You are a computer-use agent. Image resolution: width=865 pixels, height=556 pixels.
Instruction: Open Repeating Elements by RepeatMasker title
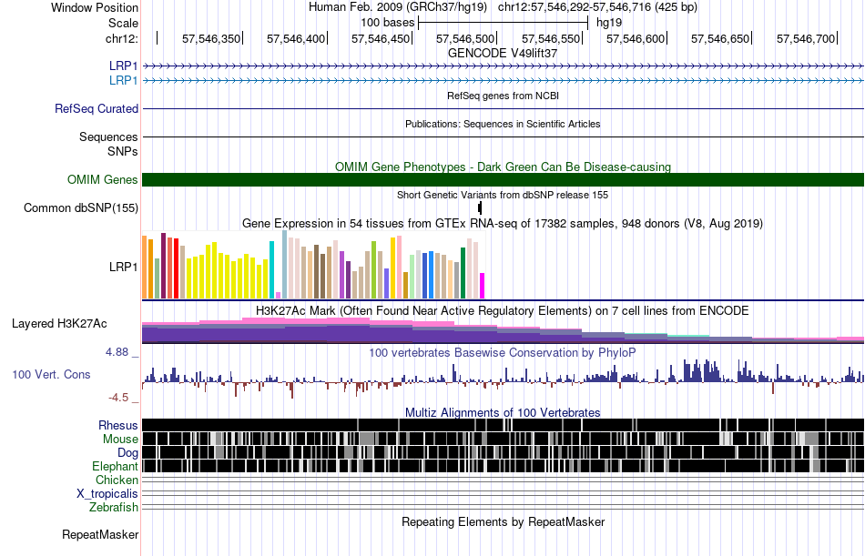503,521
